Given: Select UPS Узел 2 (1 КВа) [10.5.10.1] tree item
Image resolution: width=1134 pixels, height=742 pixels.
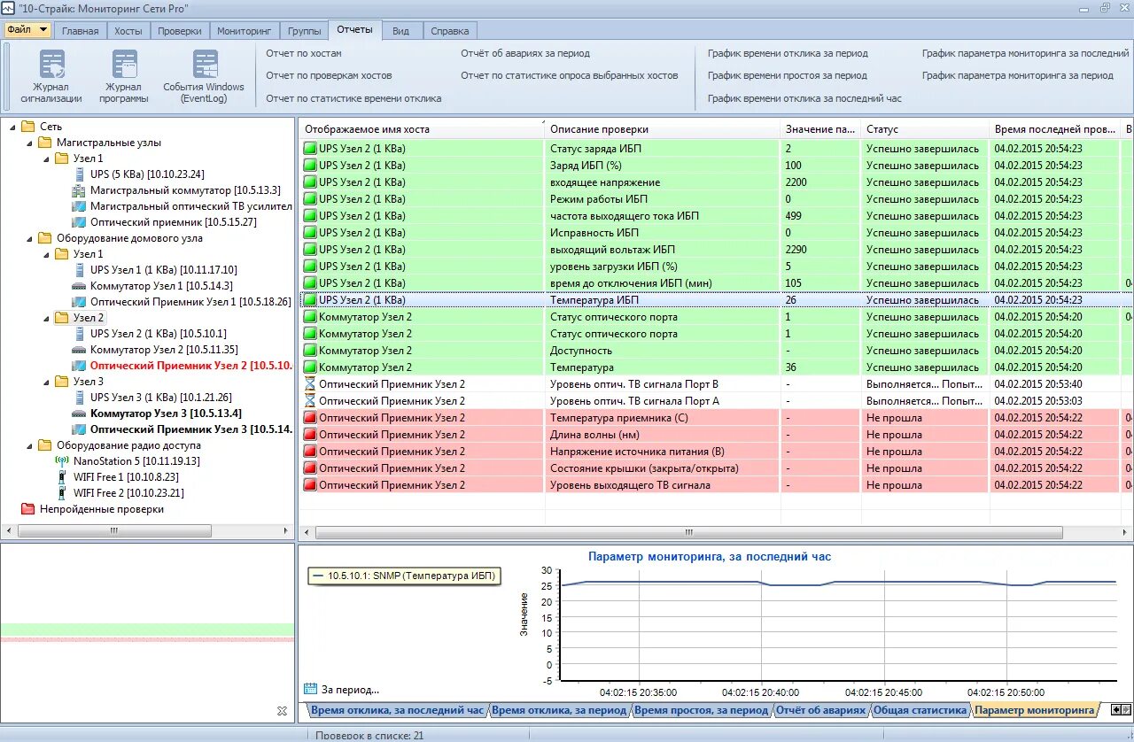Looking at the screenshot, I should 158,334.
